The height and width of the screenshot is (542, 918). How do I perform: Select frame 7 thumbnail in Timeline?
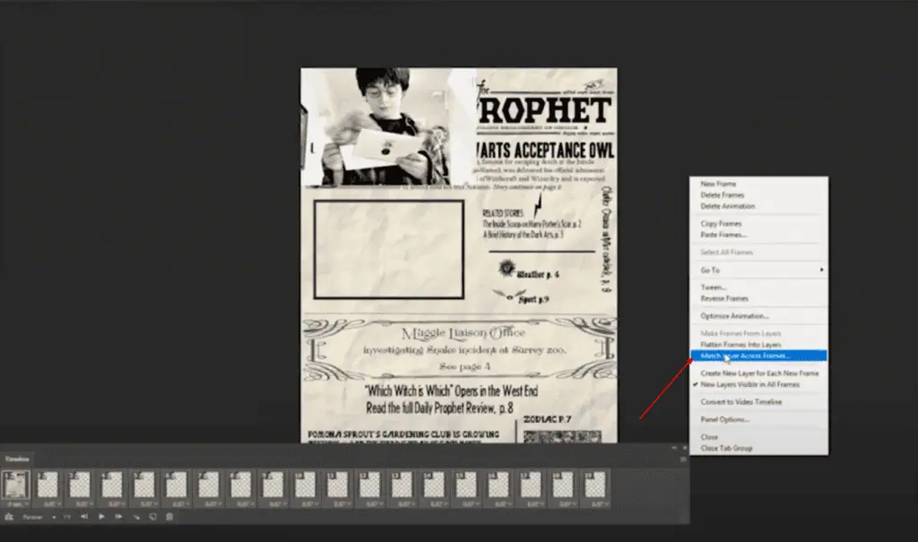pyautogui.click(x=209, y=485)
